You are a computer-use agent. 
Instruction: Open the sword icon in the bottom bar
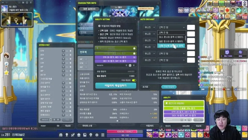[x=73, y=135]
